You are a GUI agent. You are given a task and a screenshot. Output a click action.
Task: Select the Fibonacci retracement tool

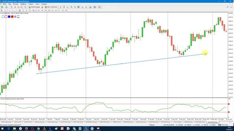[23, 11]
